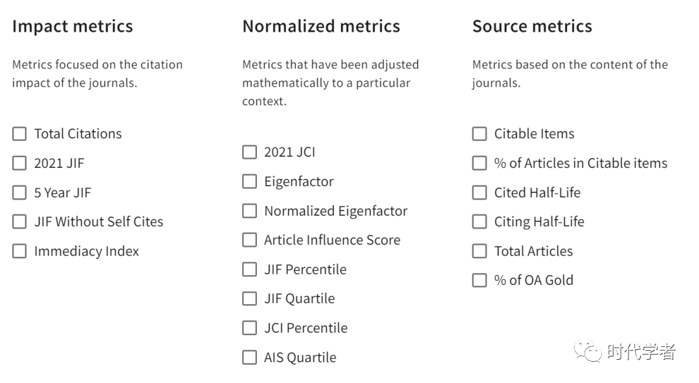699x383 pixels.
Task: Enable the 2021 JIF metric
Action: tap(19, 163)
